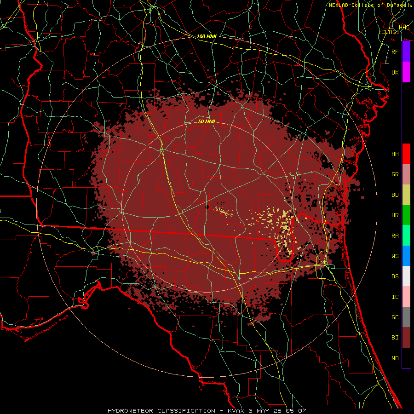Click the IC pink legend swatch
This screenshot has height=414, width=414.
pos(406,297)
